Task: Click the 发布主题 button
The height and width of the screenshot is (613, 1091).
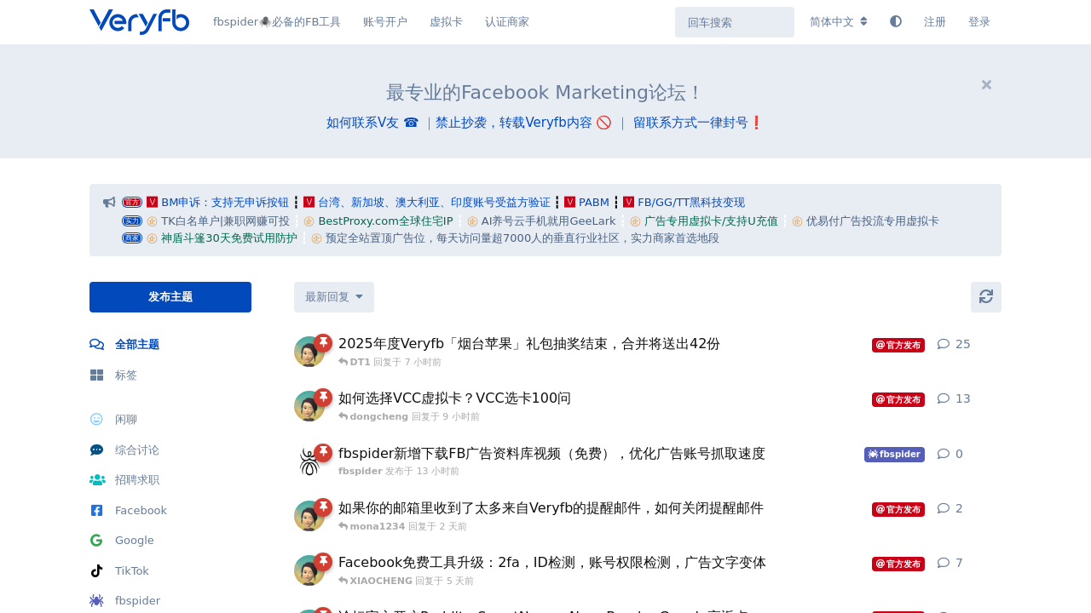Action: 170,297
